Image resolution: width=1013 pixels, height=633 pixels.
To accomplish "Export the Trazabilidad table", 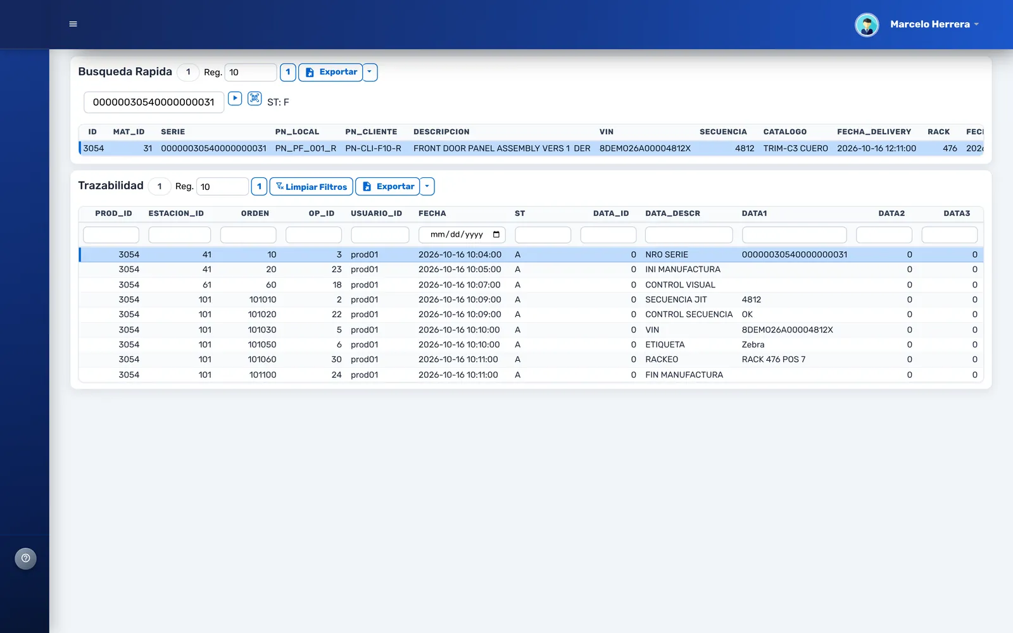I will pyautogui.click(x=387, y=187).
